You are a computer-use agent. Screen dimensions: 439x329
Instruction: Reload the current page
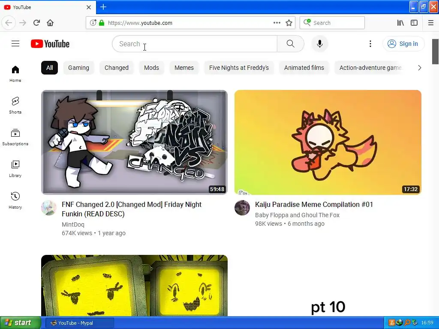36,23
